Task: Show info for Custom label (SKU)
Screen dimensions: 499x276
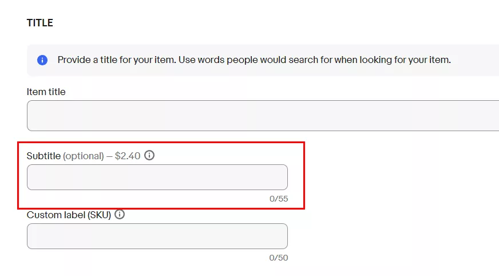Action: tap(120, 215)
